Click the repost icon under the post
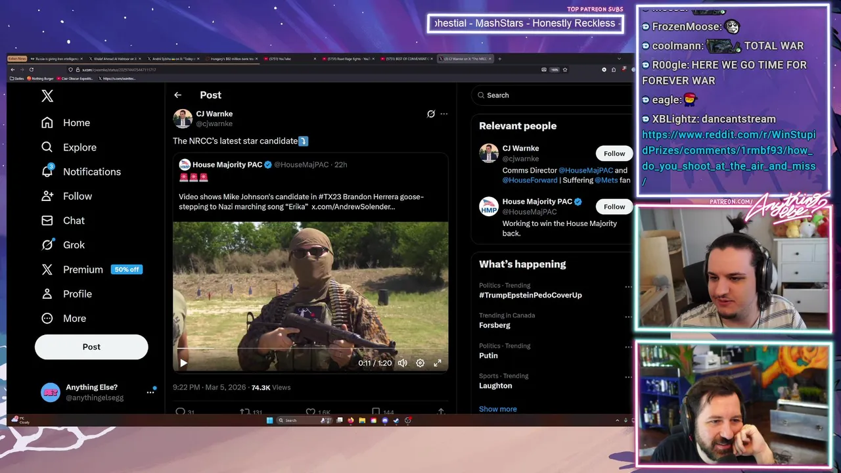The height and width of the screenshot is (473, 841). 244,412
